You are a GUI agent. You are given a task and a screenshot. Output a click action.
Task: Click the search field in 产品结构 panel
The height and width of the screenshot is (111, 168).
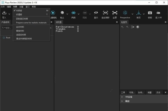tap(7, 28)
